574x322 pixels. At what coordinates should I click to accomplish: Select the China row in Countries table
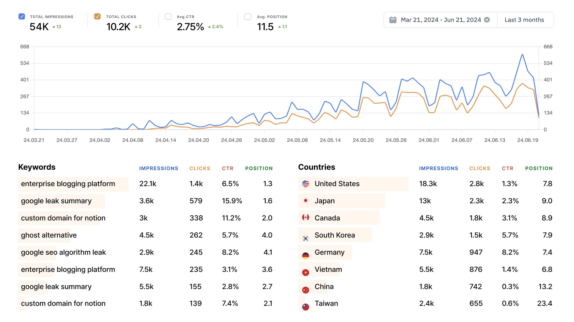pos(324,287)
